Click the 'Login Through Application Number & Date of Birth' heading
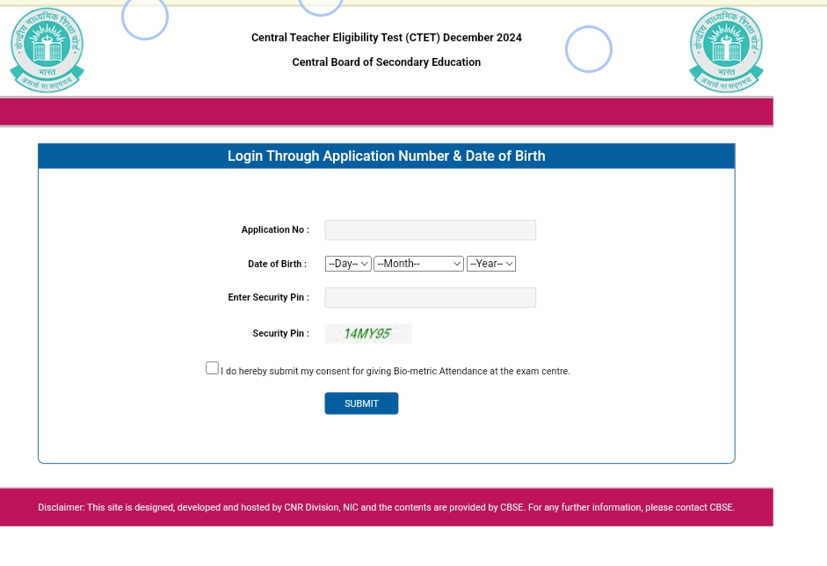Image resolution: width=827 pixels, height=566 pixels. (x=387, y=156)
